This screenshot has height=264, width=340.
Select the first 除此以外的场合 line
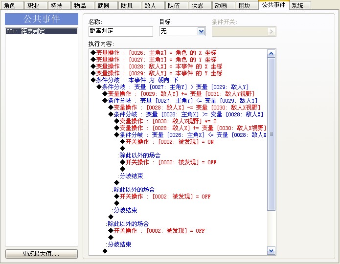coord(139,155)
